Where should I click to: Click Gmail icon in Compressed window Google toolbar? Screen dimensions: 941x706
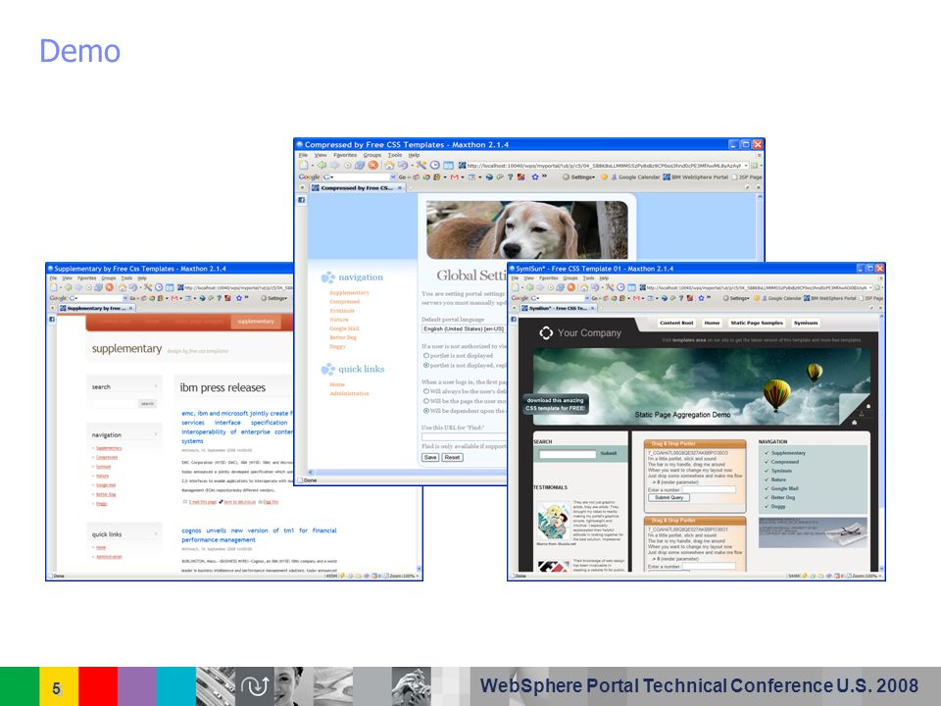click(x=454, y=177)
